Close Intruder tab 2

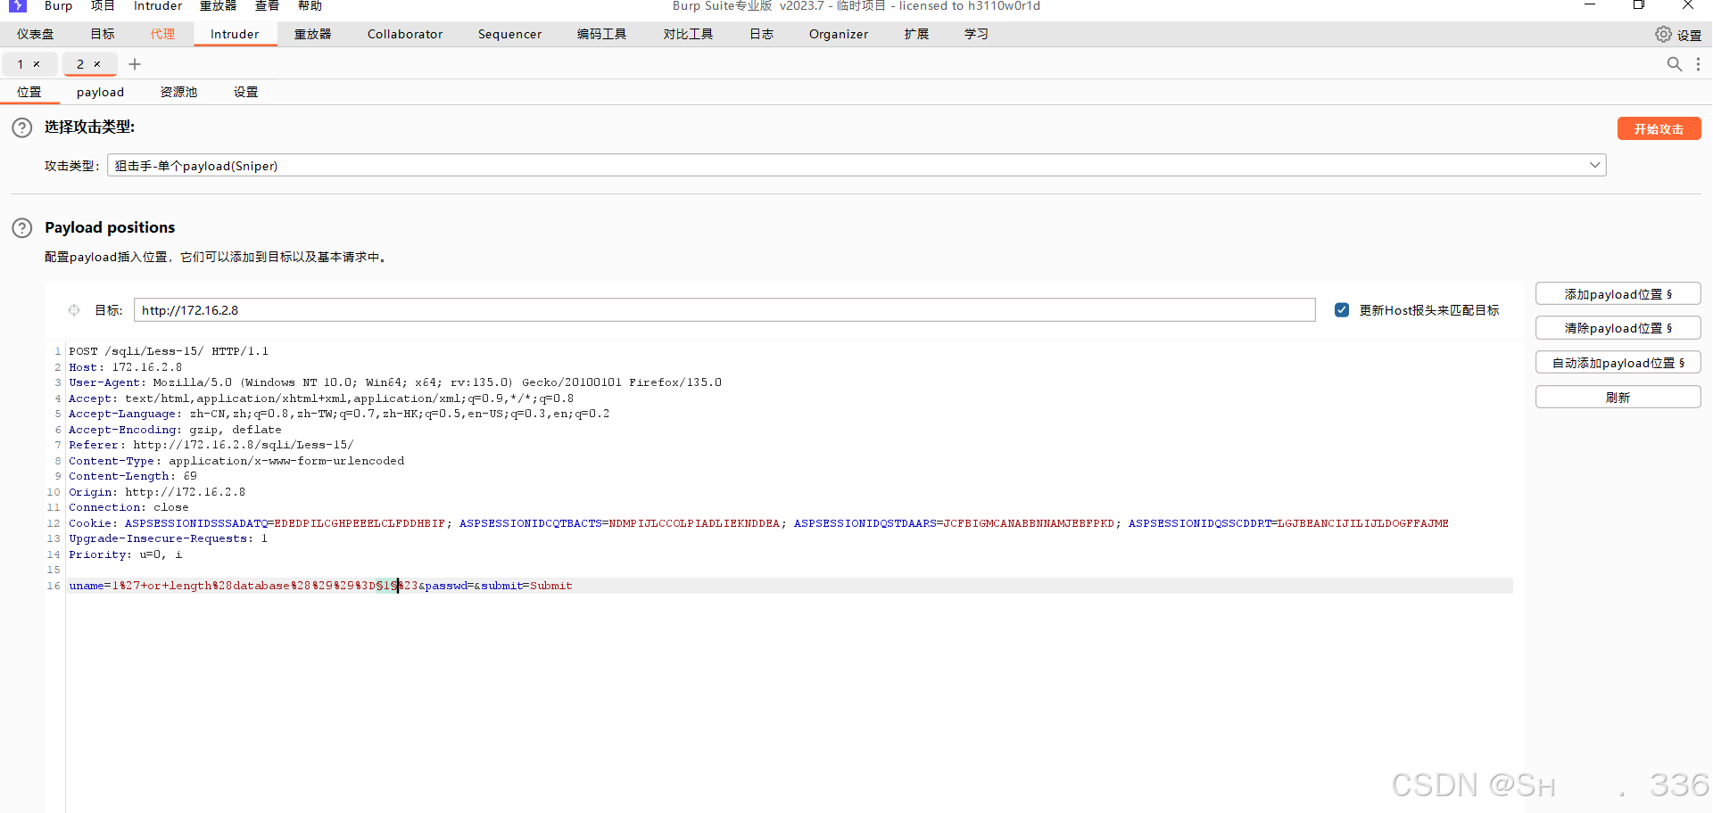[x=97, y=64]
